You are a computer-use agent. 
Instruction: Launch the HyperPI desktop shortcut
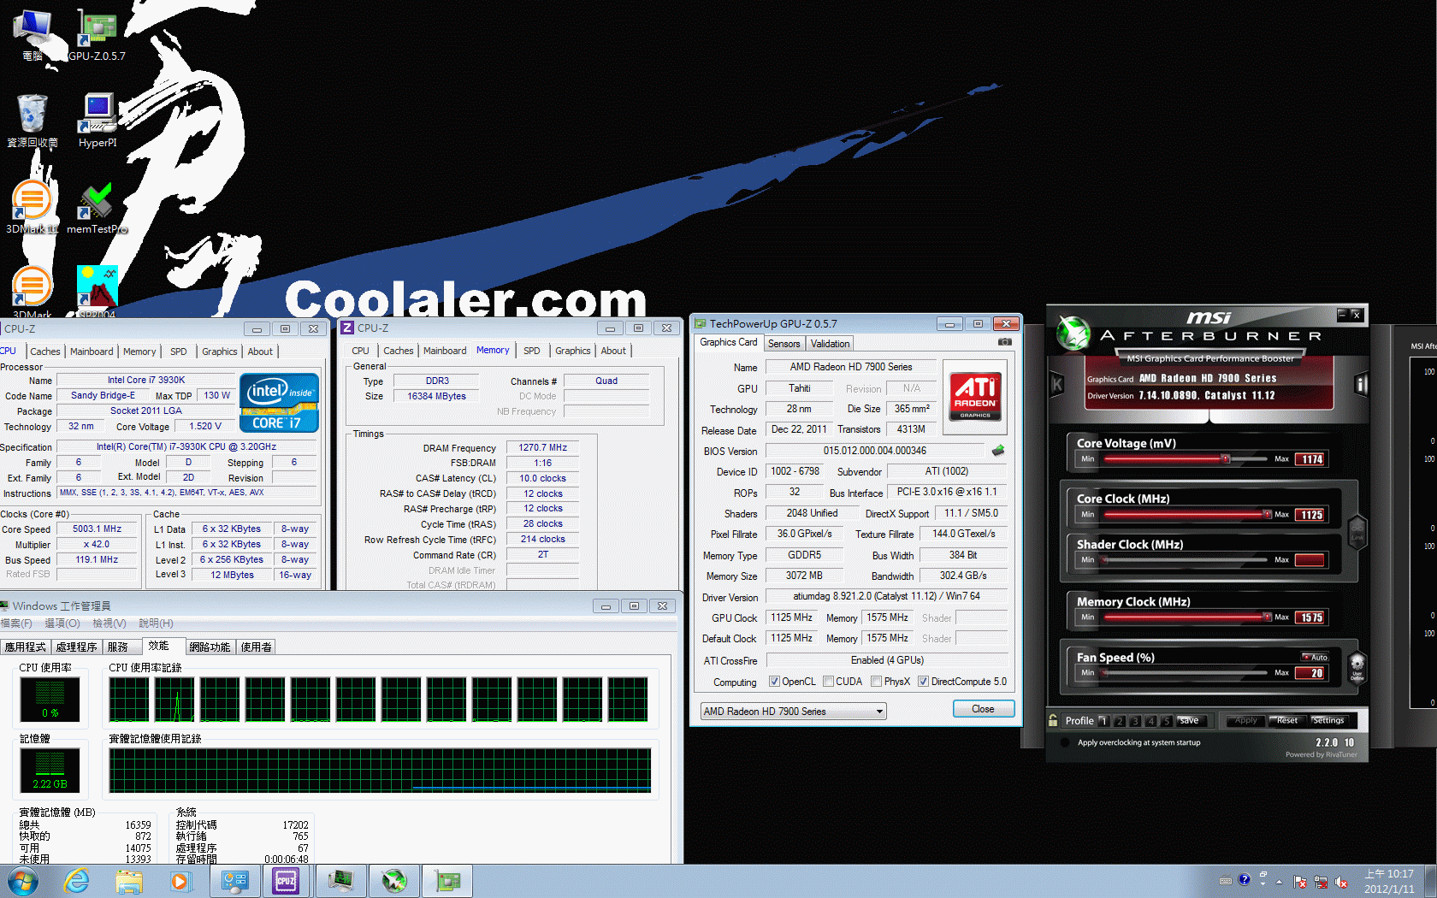[98, 121]
